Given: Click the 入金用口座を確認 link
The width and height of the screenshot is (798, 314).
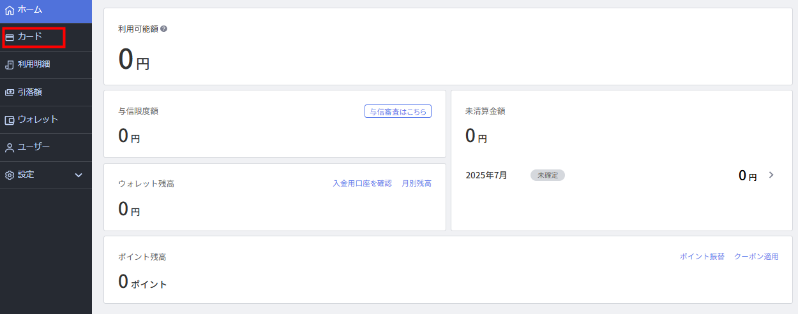Looking at the screenshot, I should click(362, 183).
